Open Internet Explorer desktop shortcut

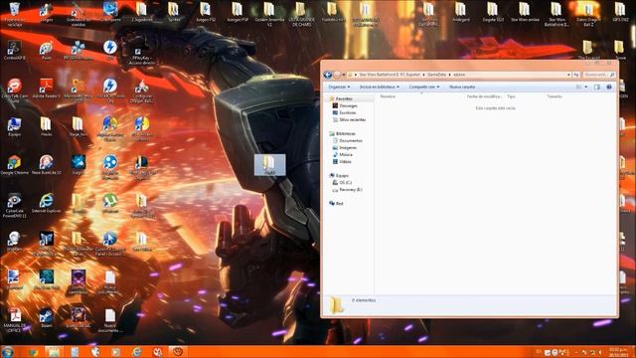[x=47, y=203]
